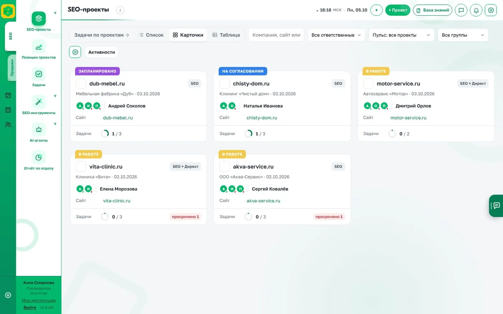Click the tasks progress ring on dub-mebel.ru card
Screen dimensions: 503x314
tap(105, 134)
